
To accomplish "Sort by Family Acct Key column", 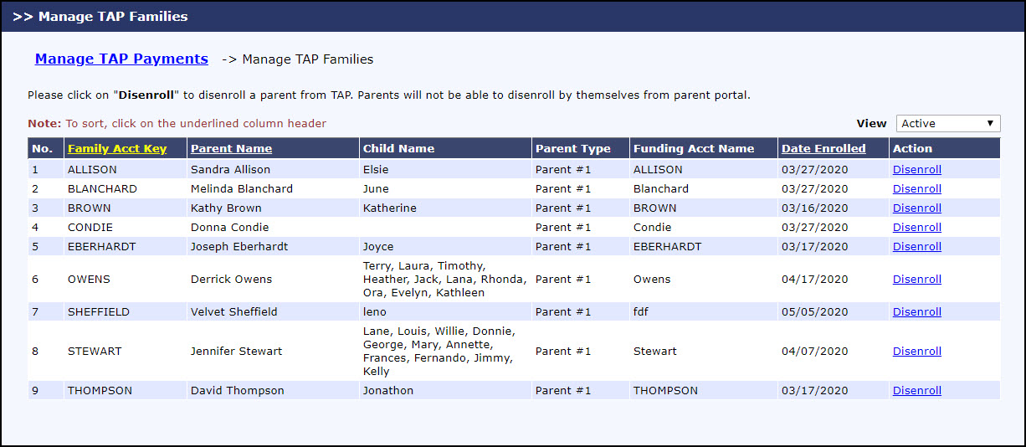I will click(117, 149).
